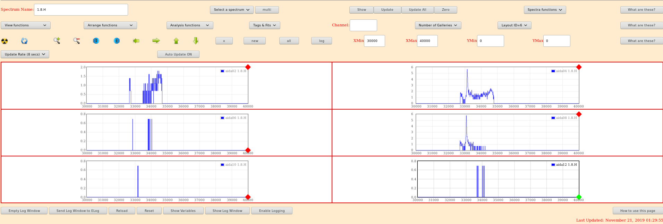
Task: Open the Tags & Fits dropdown
Action: [264, 25]
